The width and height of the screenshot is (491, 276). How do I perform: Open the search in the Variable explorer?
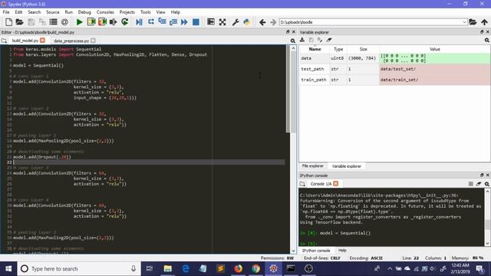[x=487, y=40]
